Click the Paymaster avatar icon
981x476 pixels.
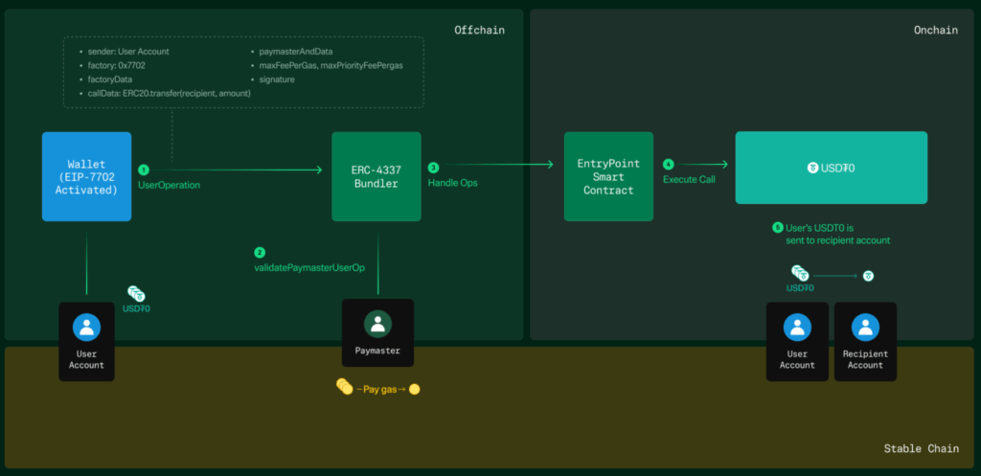[x=377, y=324]
